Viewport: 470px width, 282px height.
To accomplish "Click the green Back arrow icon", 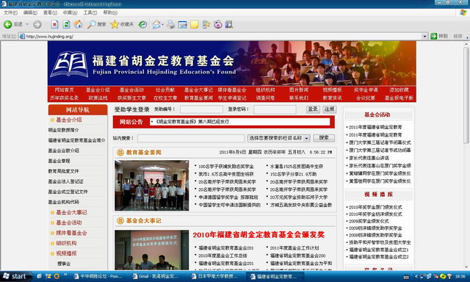I will [8, 24].
